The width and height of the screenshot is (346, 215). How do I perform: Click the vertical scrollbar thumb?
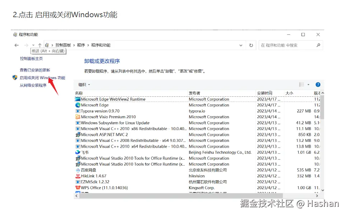[x=322, y=107]
